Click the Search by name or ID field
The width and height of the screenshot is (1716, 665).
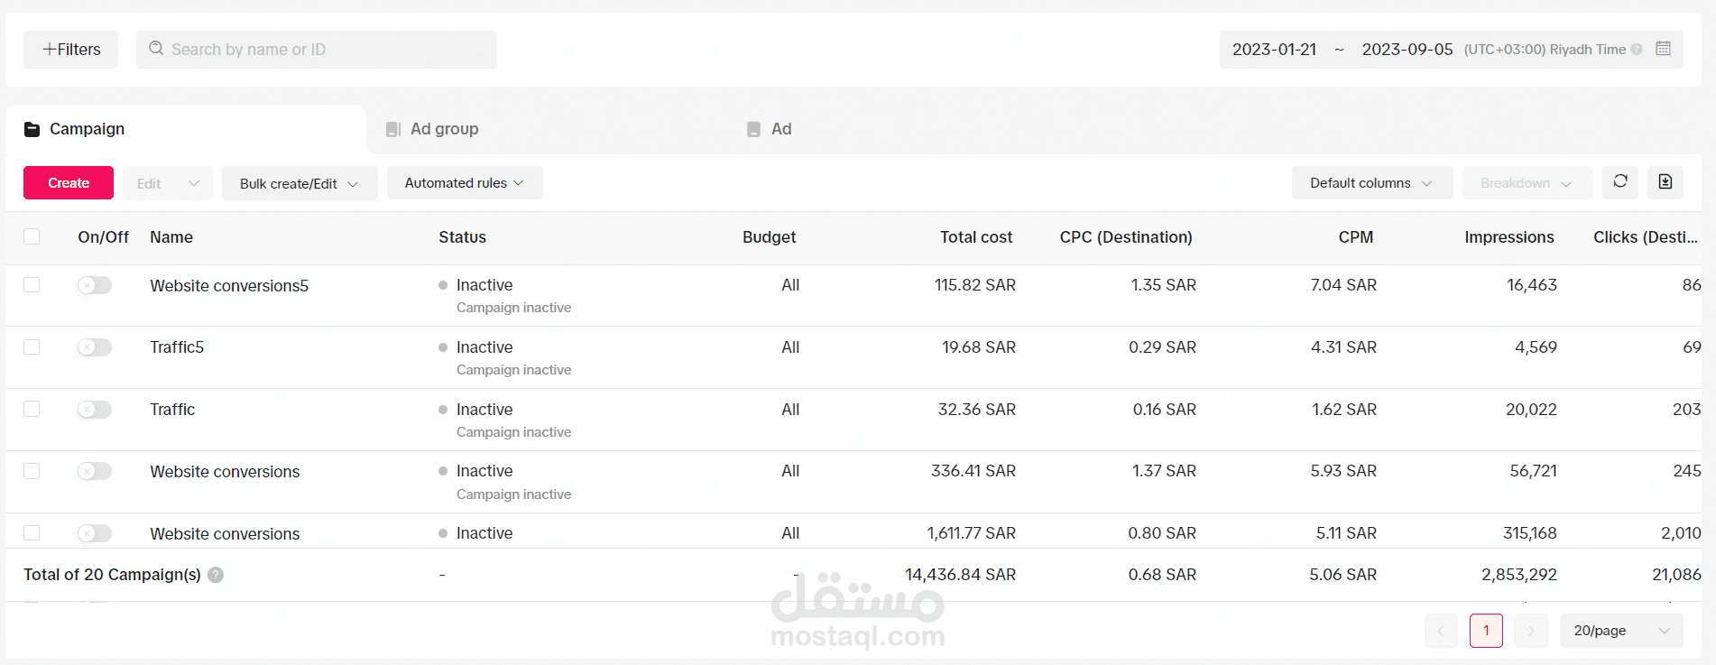pos(325,50)
